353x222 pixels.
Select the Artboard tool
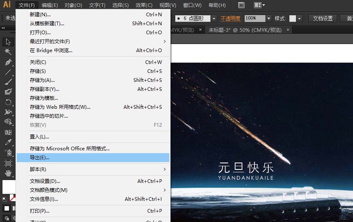pos(8,163)
